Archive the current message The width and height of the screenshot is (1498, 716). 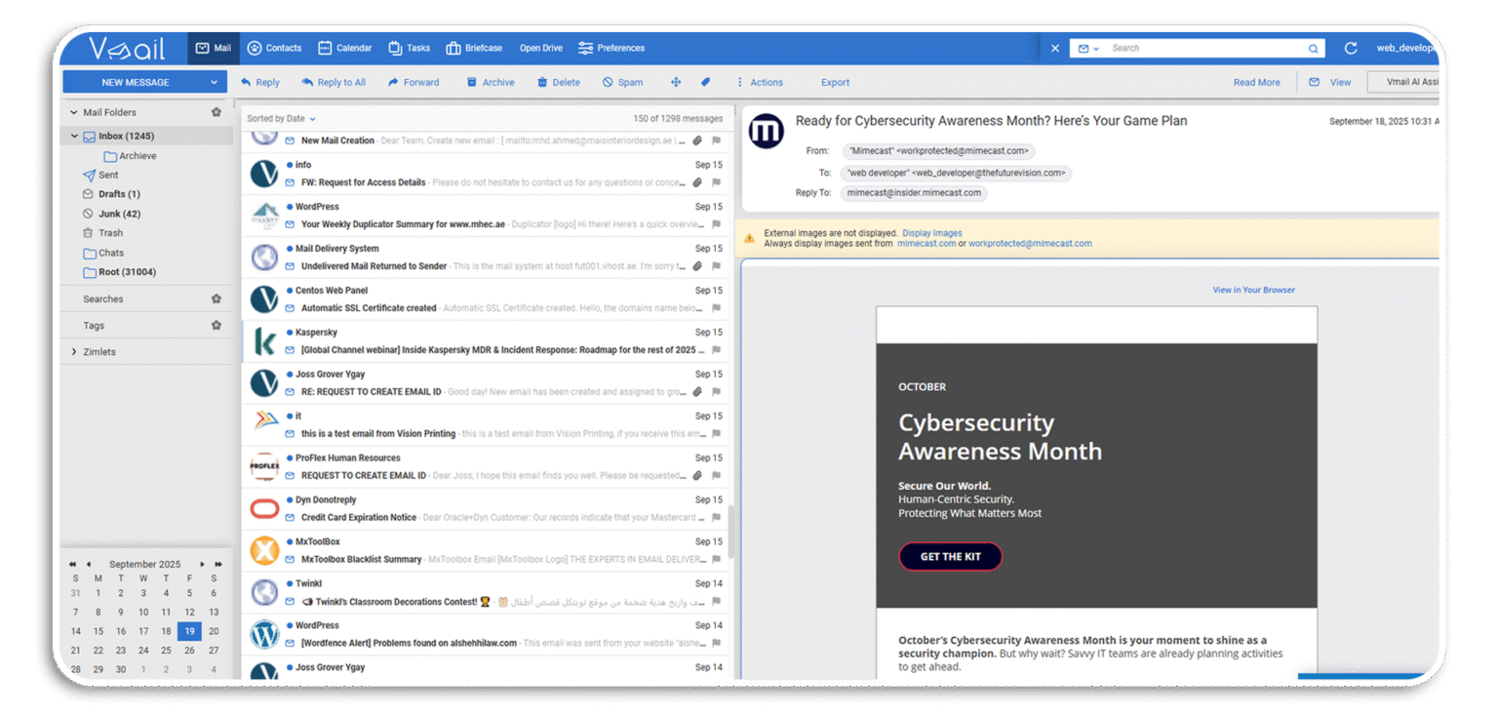(490, 82)
